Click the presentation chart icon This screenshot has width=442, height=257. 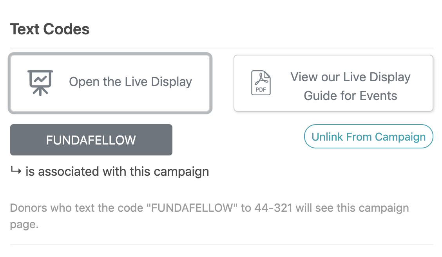pos(40,83)
